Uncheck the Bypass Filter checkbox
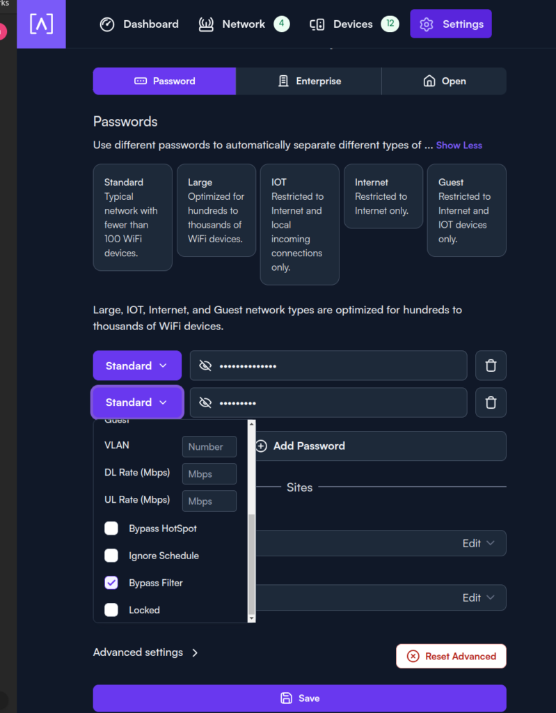The height and width of the screenshot is (713, 556). point(111,583)
